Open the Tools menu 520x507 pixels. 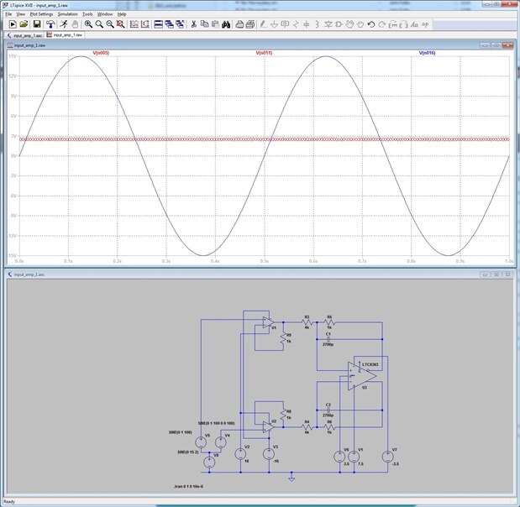87,14
